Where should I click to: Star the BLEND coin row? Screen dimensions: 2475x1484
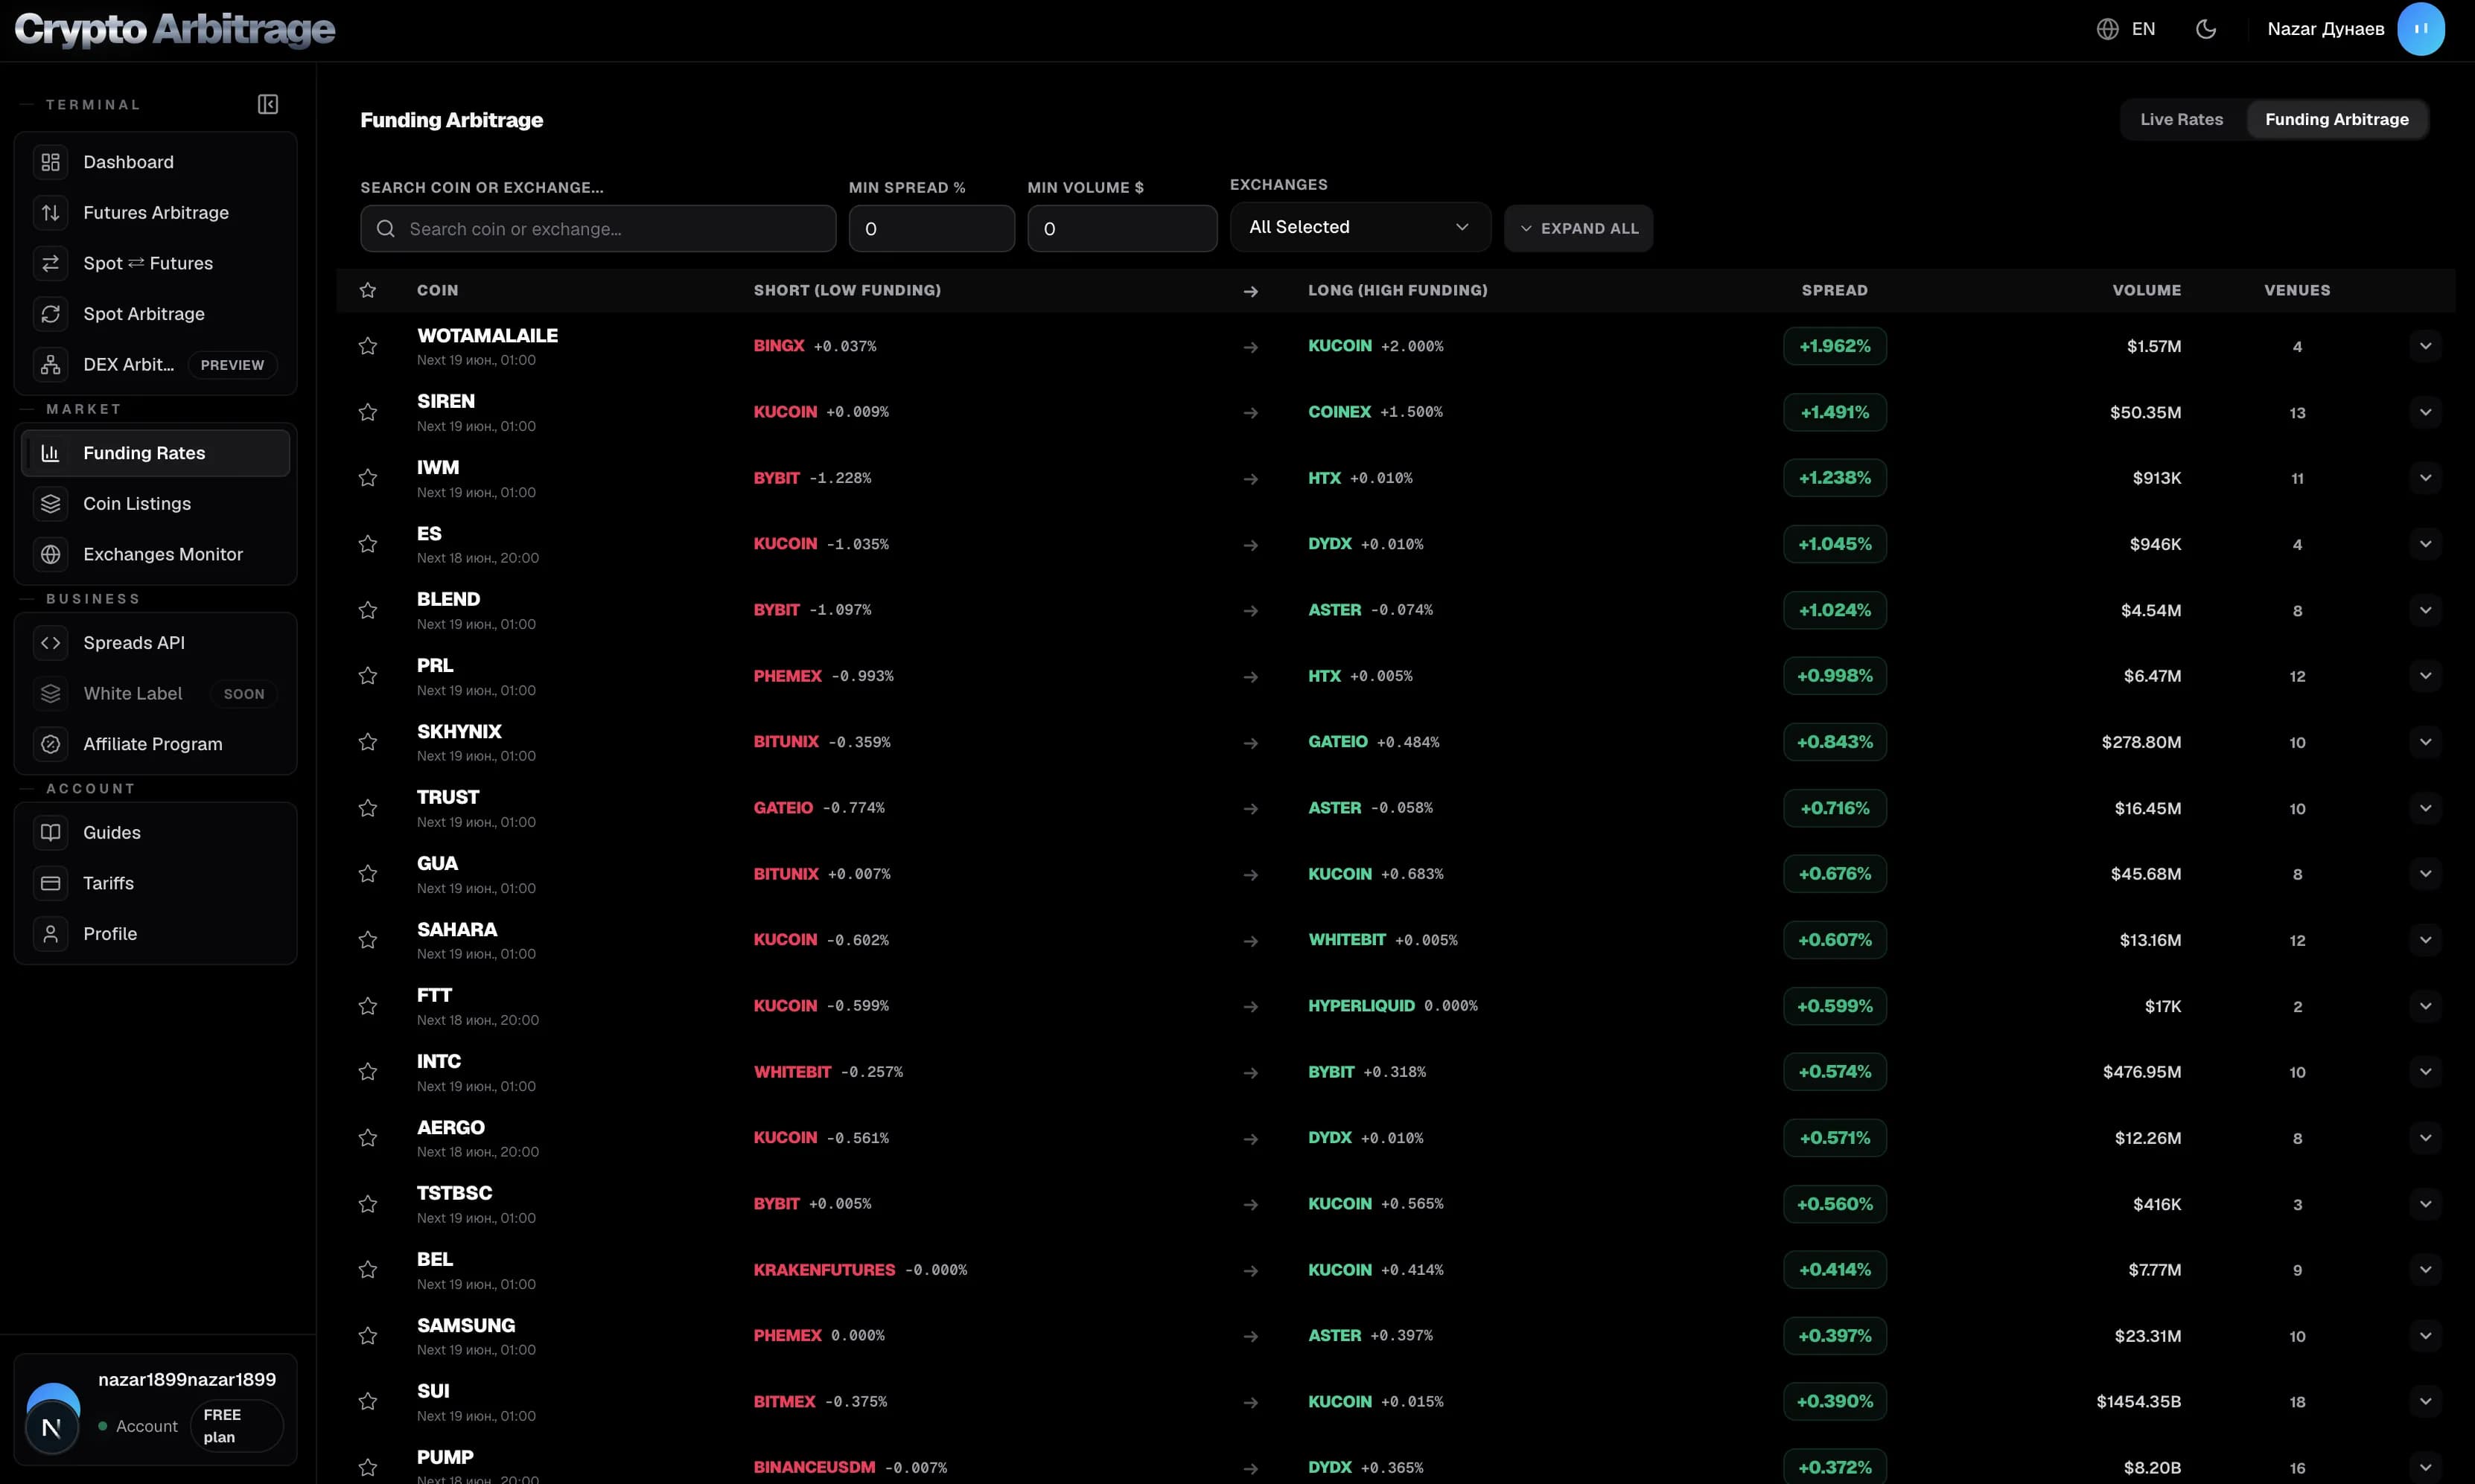click(x=368, y=610)
